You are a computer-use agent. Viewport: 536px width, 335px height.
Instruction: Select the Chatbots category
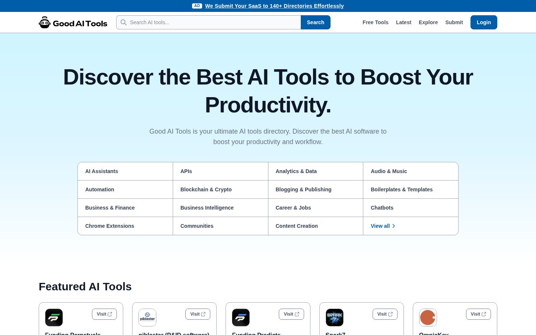point(411,208)
